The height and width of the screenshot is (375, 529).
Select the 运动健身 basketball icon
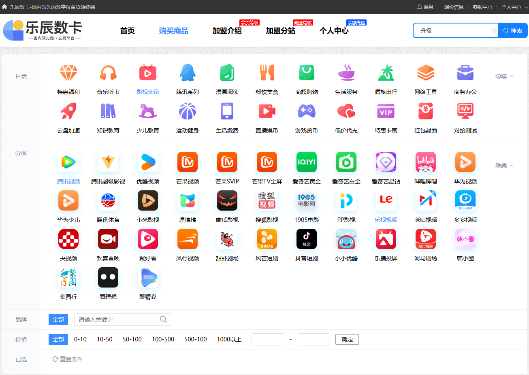point(188,111)
